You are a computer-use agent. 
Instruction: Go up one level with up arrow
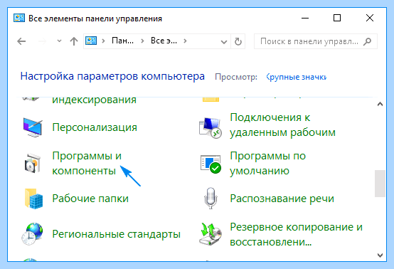(74, 41)
